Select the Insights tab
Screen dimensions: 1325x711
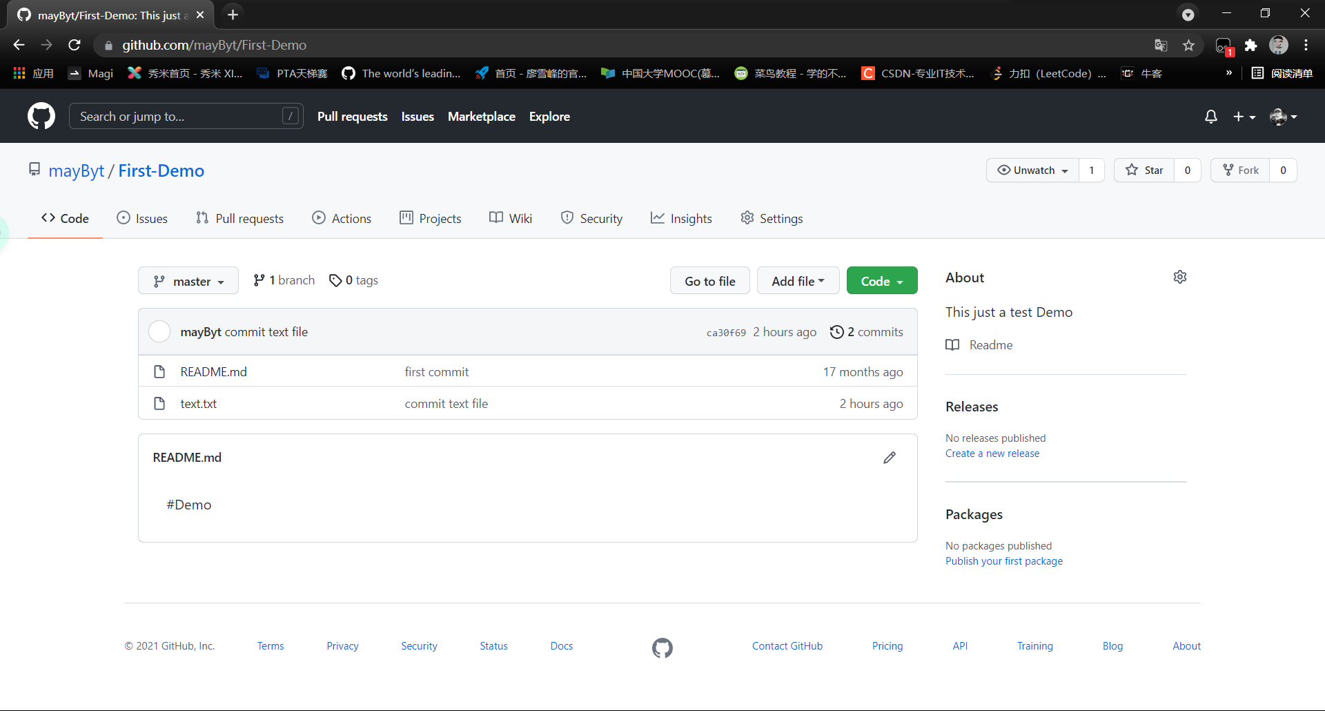click(x=681, y=218)
